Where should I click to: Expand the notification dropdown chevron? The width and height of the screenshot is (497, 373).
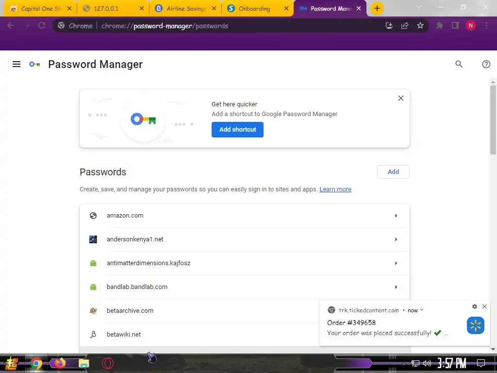pyautogui.click(x=422, y=310)
